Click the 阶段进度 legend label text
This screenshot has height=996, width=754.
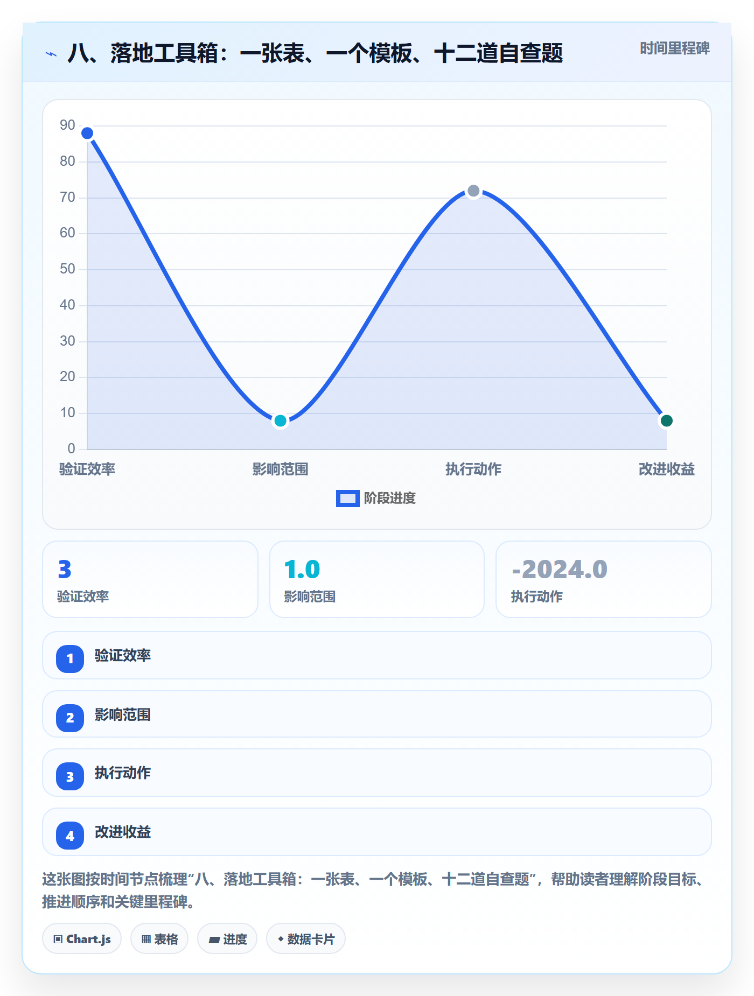click(390, 499)
